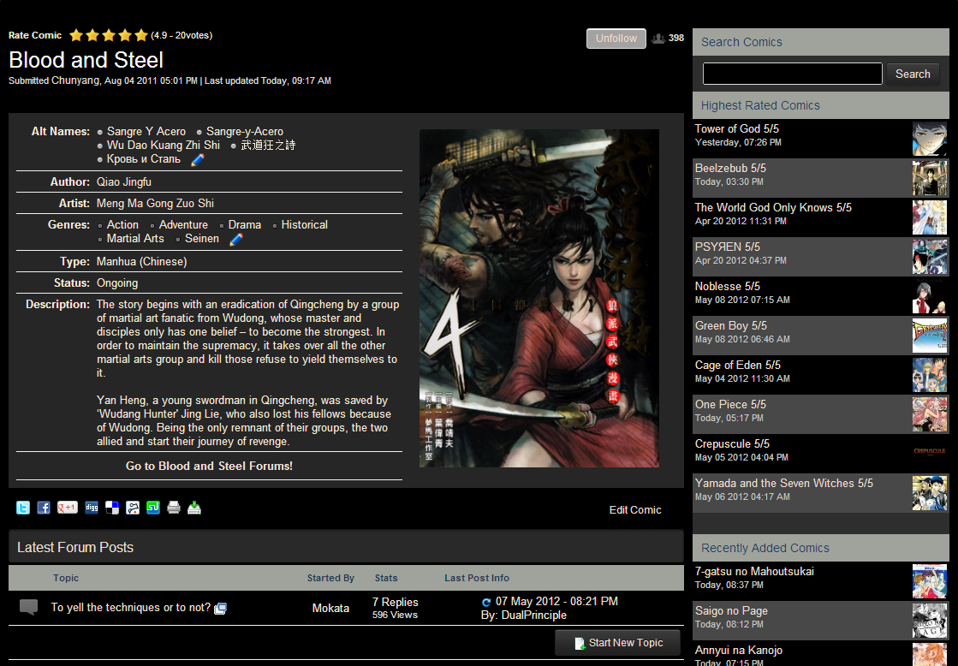Click the Edit Comic link
This screenshot has height=666, width=958.
pos(634,510)
